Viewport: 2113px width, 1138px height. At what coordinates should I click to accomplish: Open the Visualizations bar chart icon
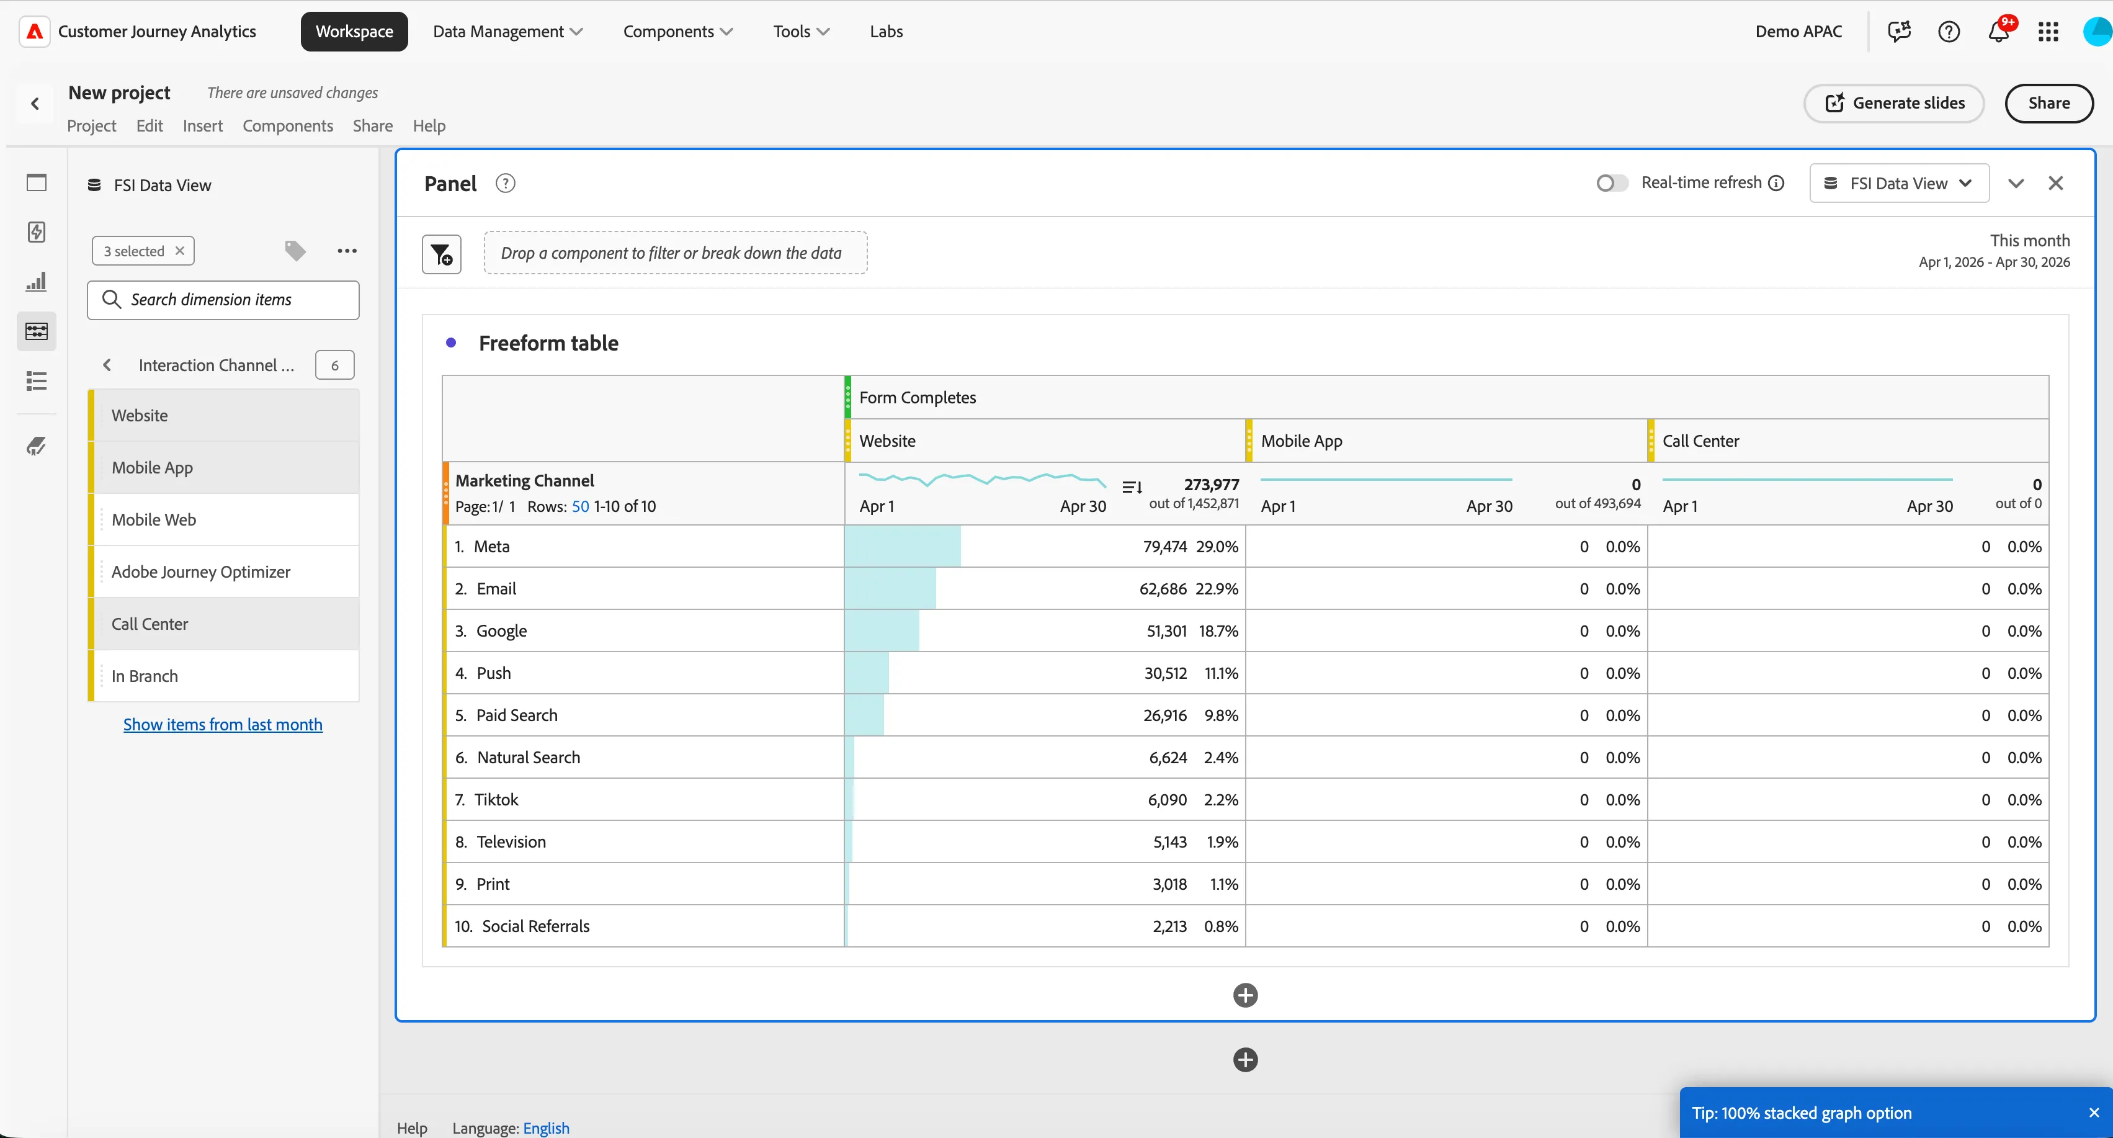click(x=36, y=282)
